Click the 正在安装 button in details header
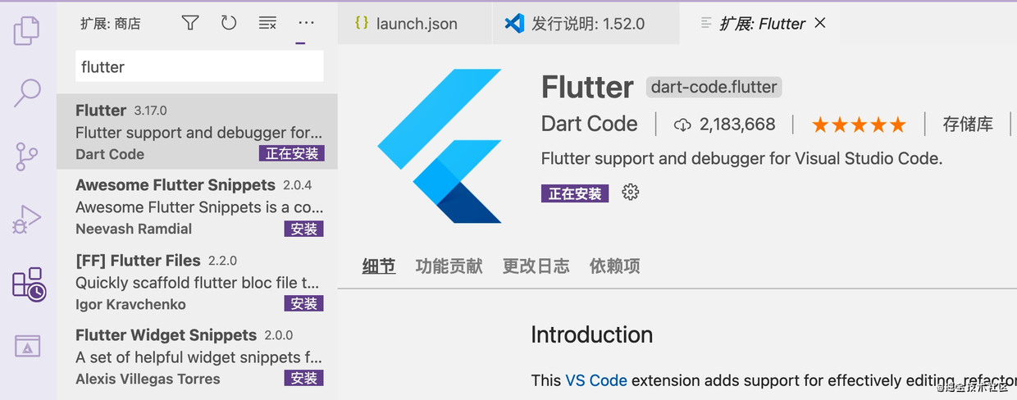1017x400 pixels. (575, 193)
